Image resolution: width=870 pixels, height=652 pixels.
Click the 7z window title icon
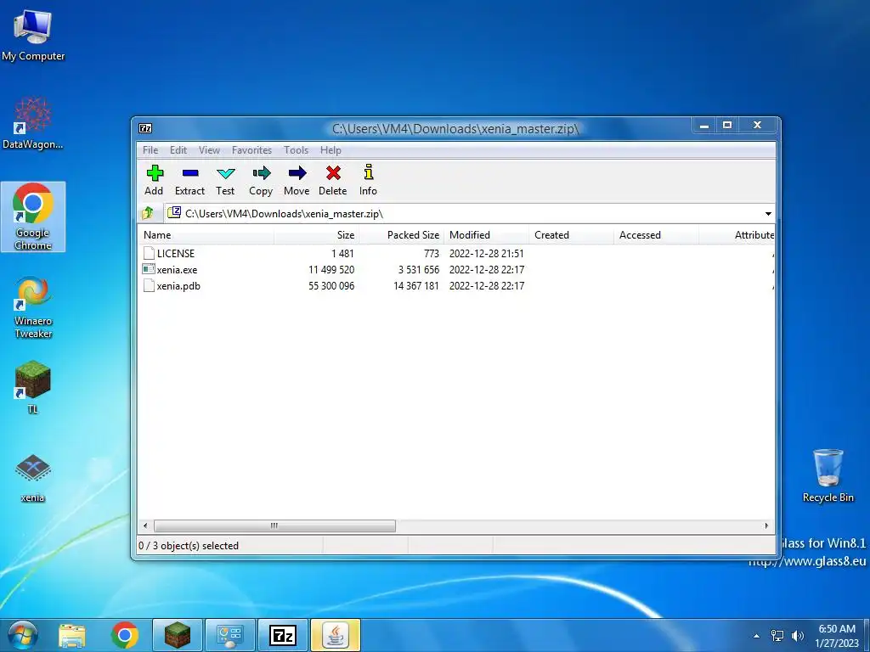click(x=145, y=129)
